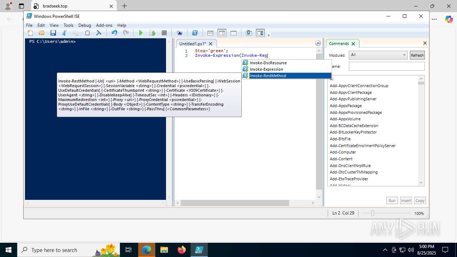Screen dimensions: 457x257
Task: Click the New script icon in toolbar
Action: [30, 33]
